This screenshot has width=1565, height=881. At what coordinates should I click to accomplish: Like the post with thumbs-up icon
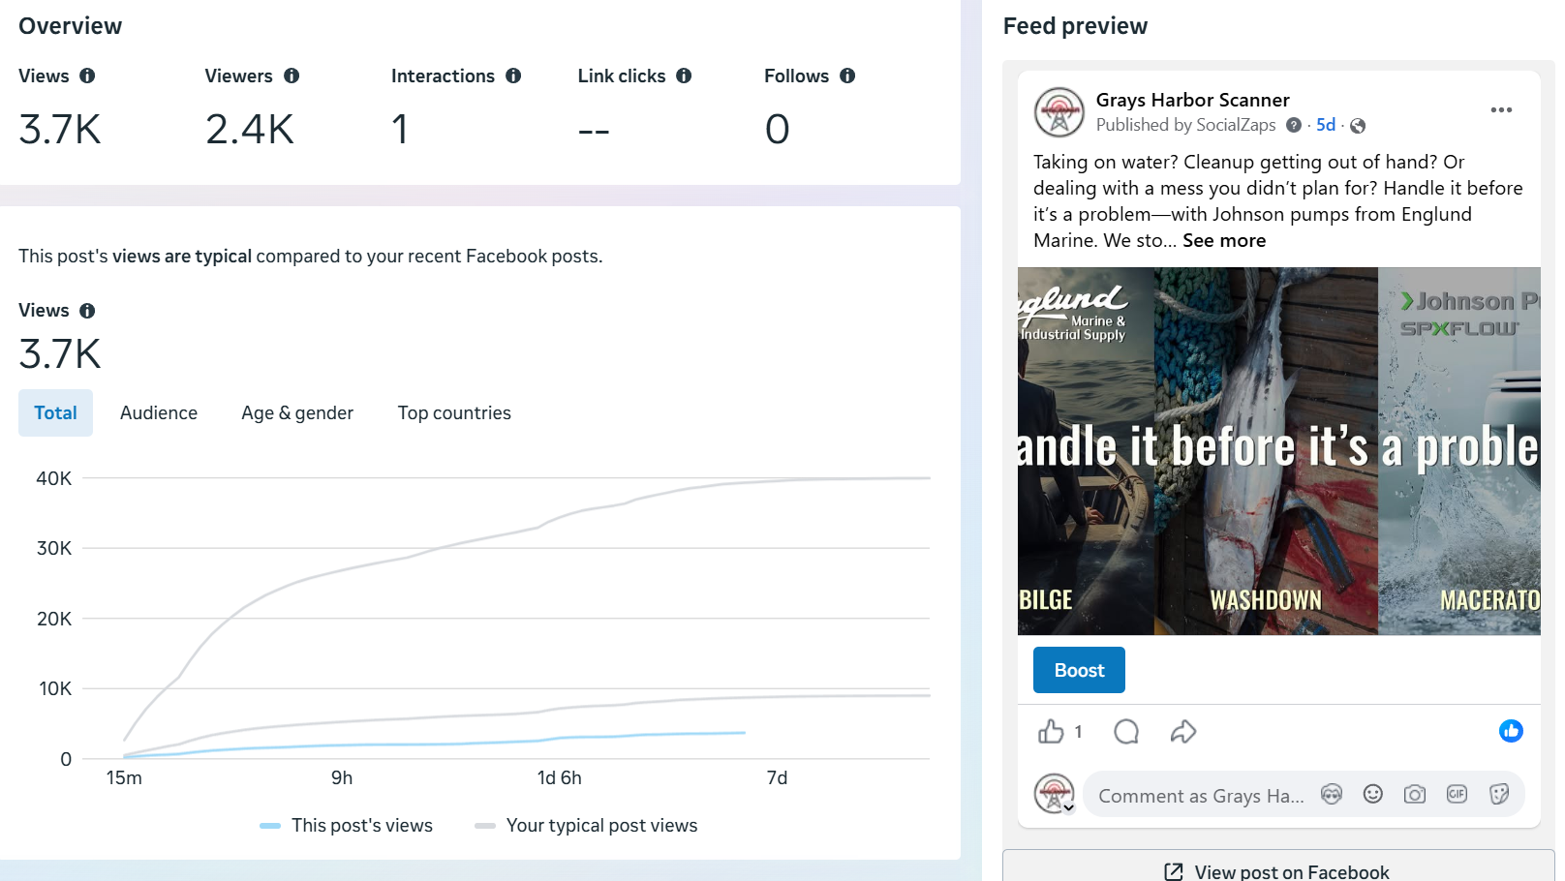(x=1051, y=732)
